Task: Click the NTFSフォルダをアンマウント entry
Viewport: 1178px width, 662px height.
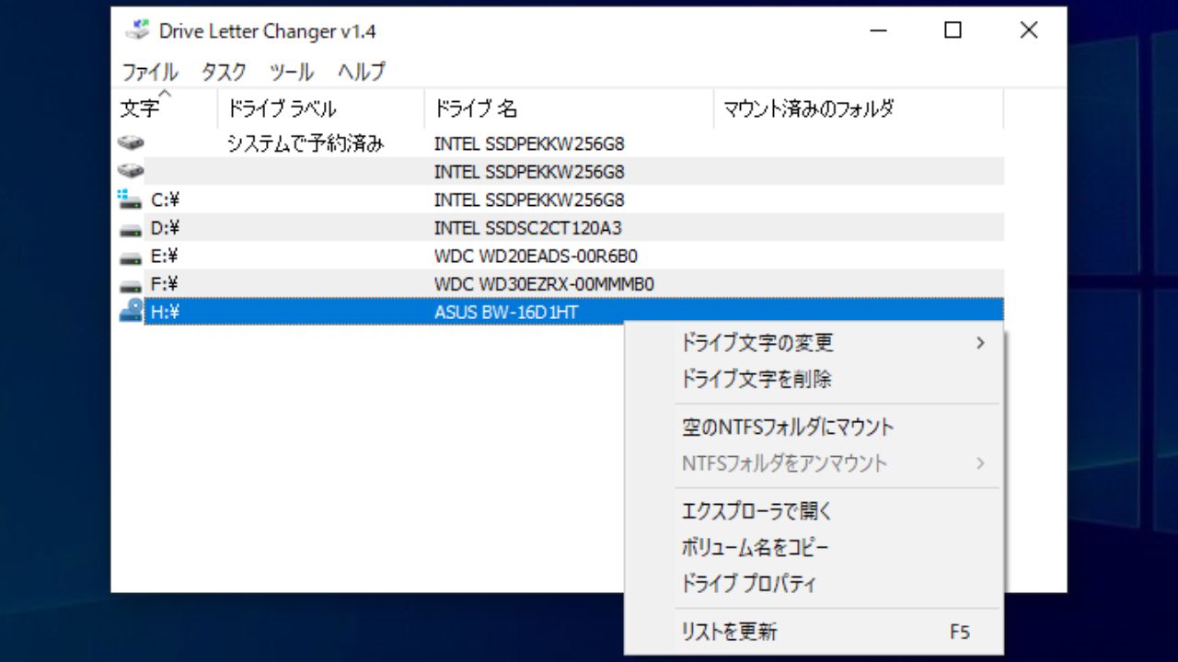Action: tap(814, 463)
